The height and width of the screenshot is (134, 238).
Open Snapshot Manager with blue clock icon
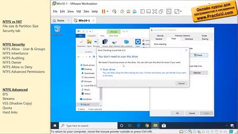135,12
